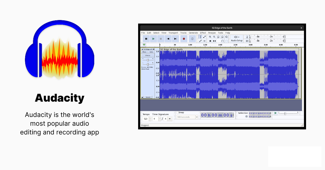325x170 pixels.
Task: Open the Effect menu
Action: [203, 33]
